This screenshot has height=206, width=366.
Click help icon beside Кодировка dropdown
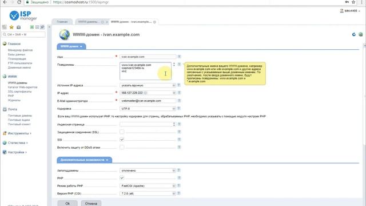(179, 108)
